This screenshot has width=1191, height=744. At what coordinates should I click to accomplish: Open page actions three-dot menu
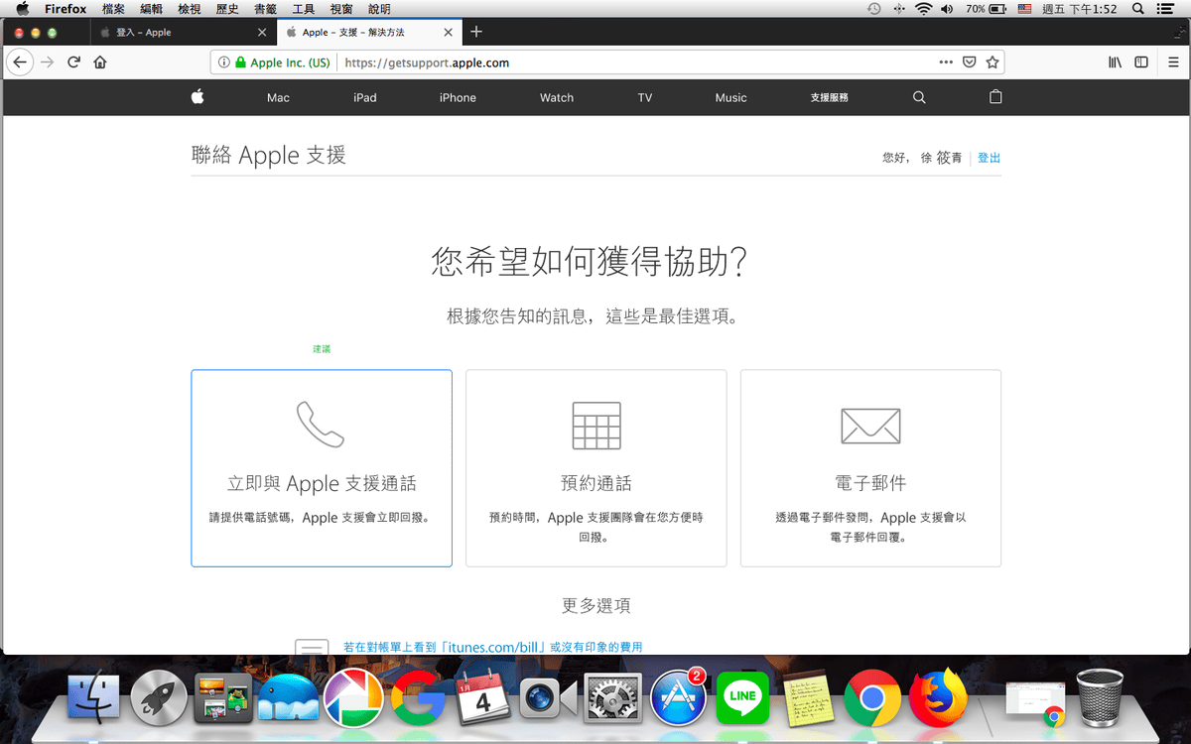pyautogui.click(x=946, y=62)
